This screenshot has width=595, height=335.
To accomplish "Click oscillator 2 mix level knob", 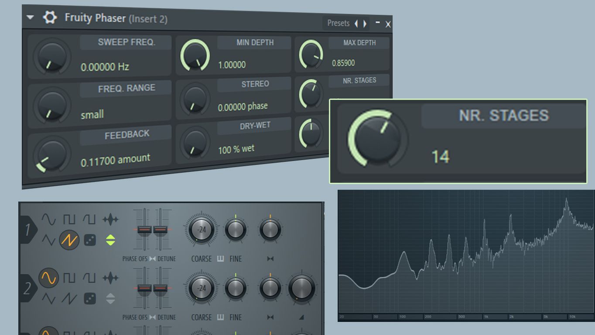I will pyautogui.click(x=301, y=288).
